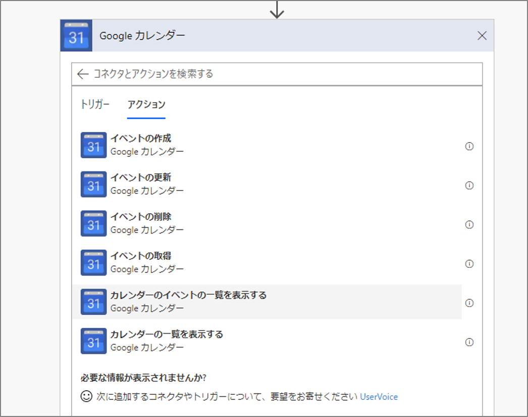Click the back arrow in search box
528x417 pixels.
(x=83, y=74)
